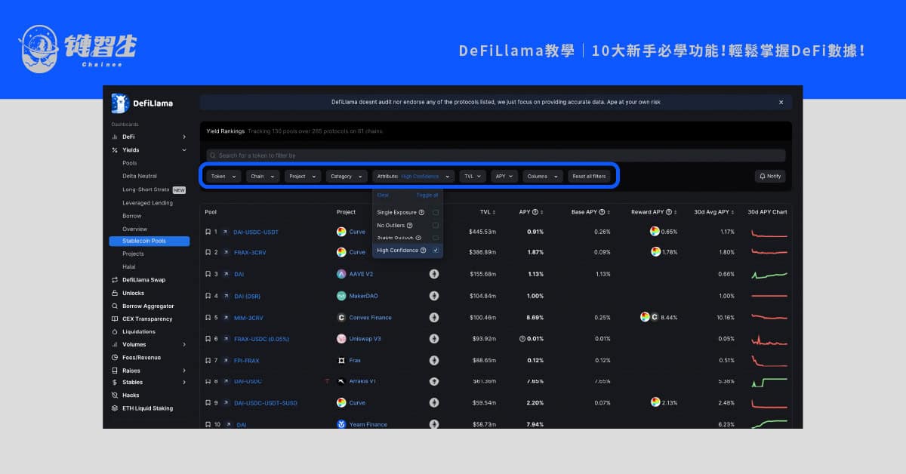Click the 30d APY chart for DAI-USDC-USDT

(x=769, y=232)
